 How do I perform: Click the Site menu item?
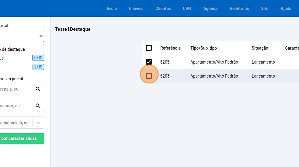pos(265,9)
